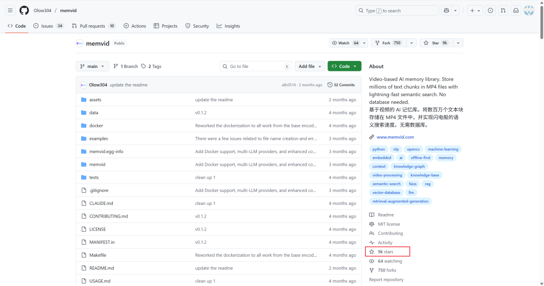Open the Projects tab
This screenshot has height=286, width=544.
166,26
